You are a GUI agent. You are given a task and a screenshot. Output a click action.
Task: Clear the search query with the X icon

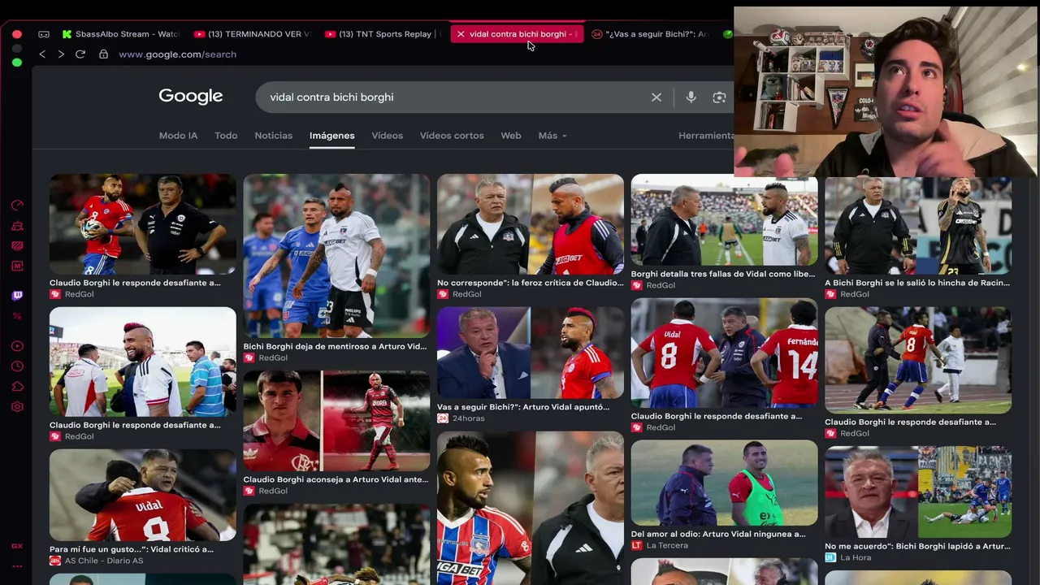[656, 97]
